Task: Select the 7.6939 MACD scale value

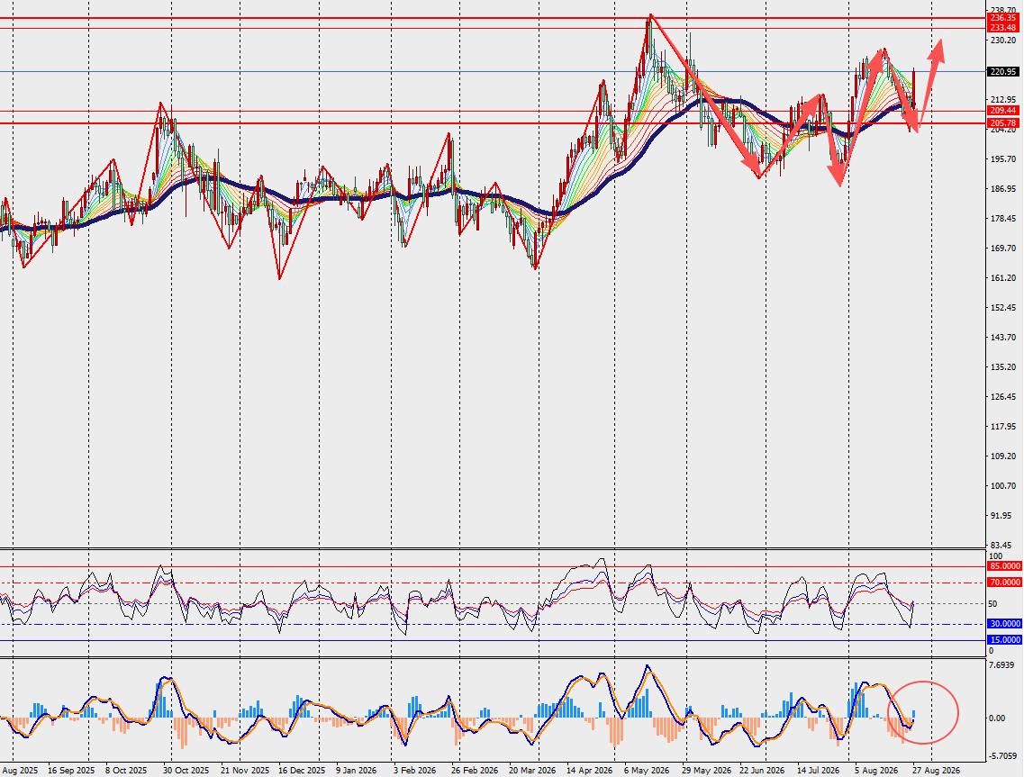Action: (x=1001, y=665)
